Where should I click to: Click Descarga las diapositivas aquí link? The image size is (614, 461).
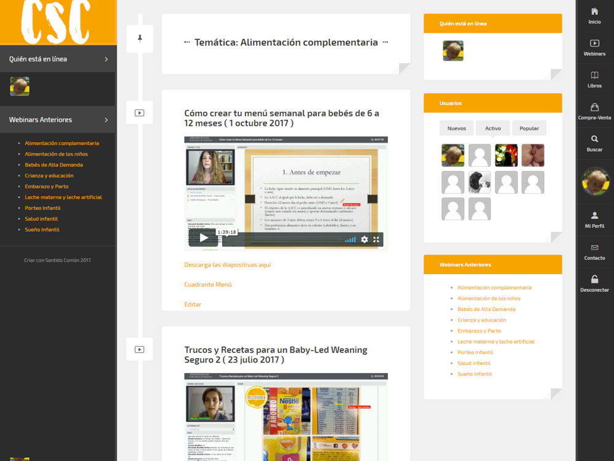[228, 264]
